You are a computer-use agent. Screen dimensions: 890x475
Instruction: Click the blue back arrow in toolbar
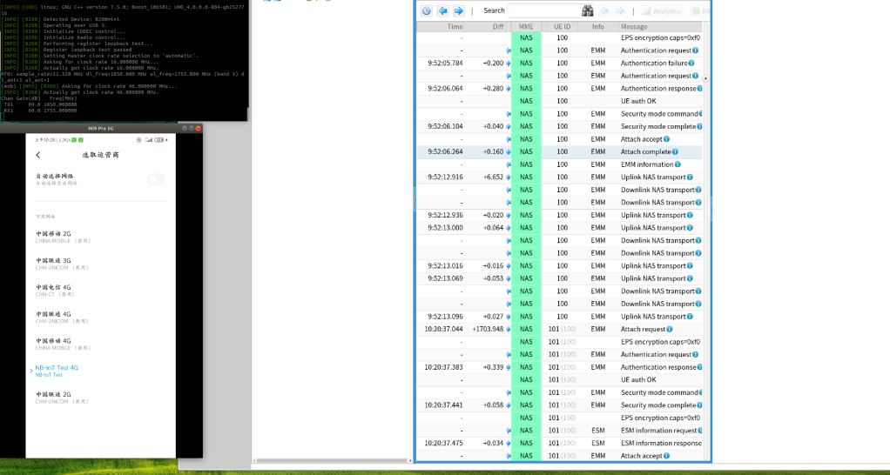pyautogui.click(x=443, y=11)
